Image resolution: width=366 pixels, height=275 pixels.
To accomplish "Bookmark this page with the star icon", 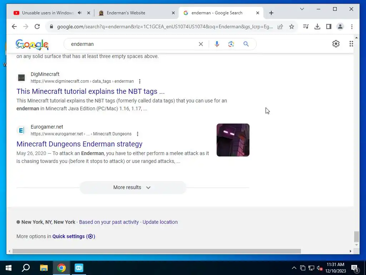I will tap(292, 26).
